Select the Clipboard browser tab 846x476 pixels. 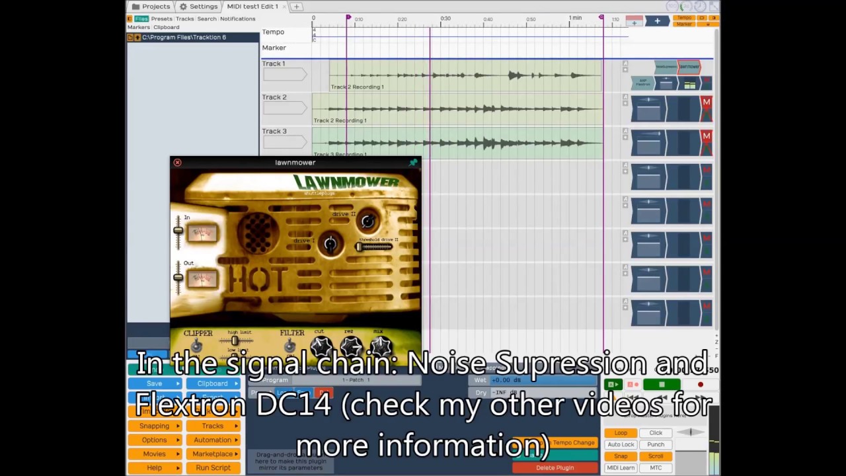167,27
